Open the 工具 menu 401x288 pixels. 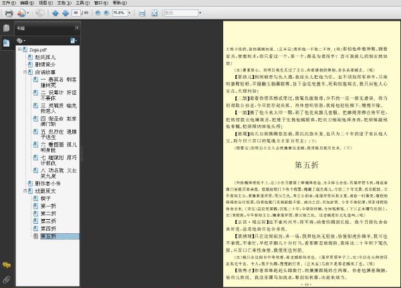[x=83, y=3]
